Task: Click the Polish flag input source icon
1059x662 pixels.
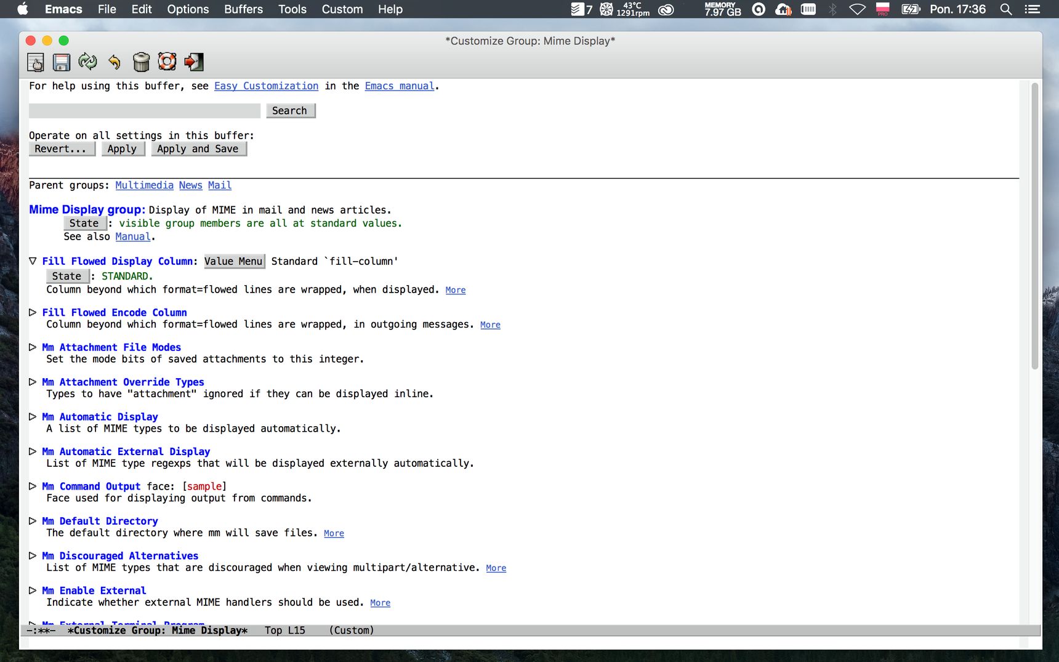Action: tap(883, 9)
